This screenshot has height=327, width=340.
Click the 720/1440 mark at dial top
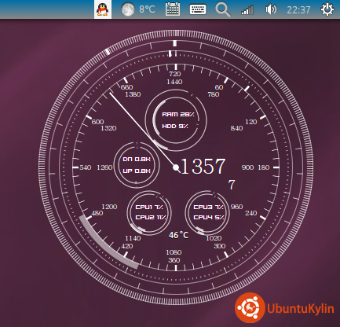click(175, 78)
